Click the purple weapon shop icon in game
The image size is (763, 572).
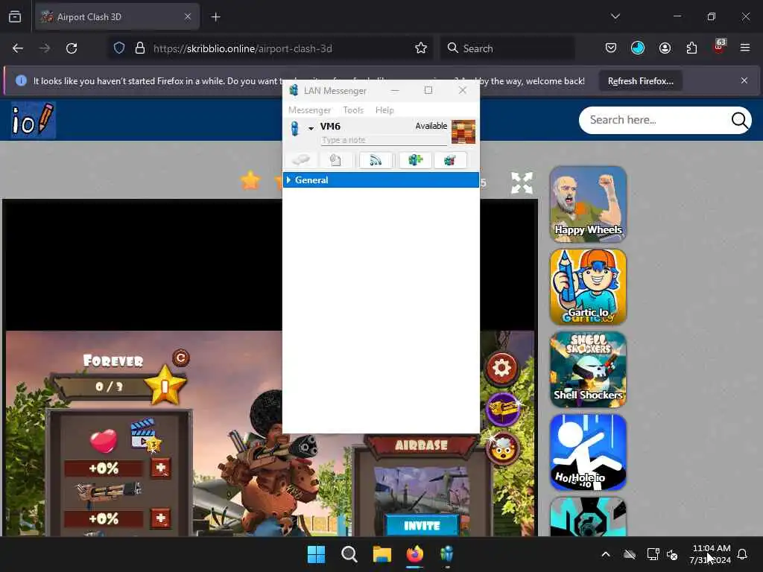[503, 408]
